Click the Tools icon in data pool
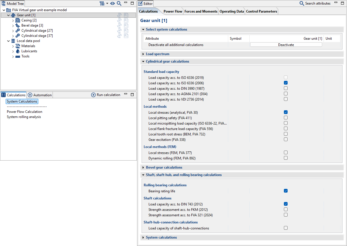 tap(18, 56)
